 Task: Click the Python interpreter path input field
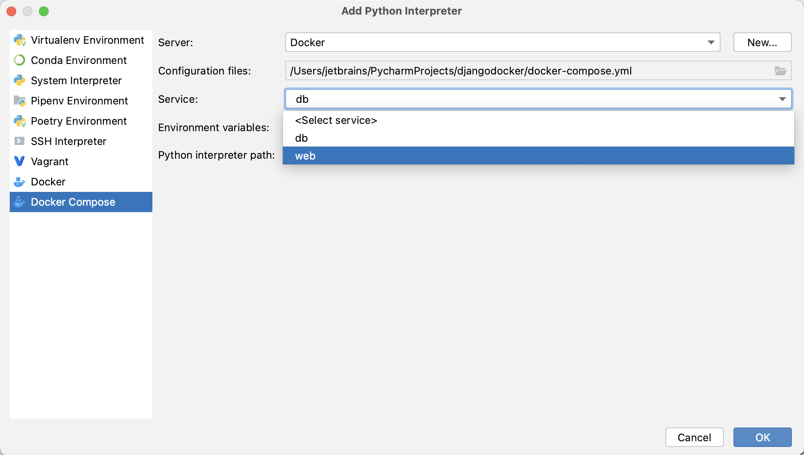tap(539, 155)
